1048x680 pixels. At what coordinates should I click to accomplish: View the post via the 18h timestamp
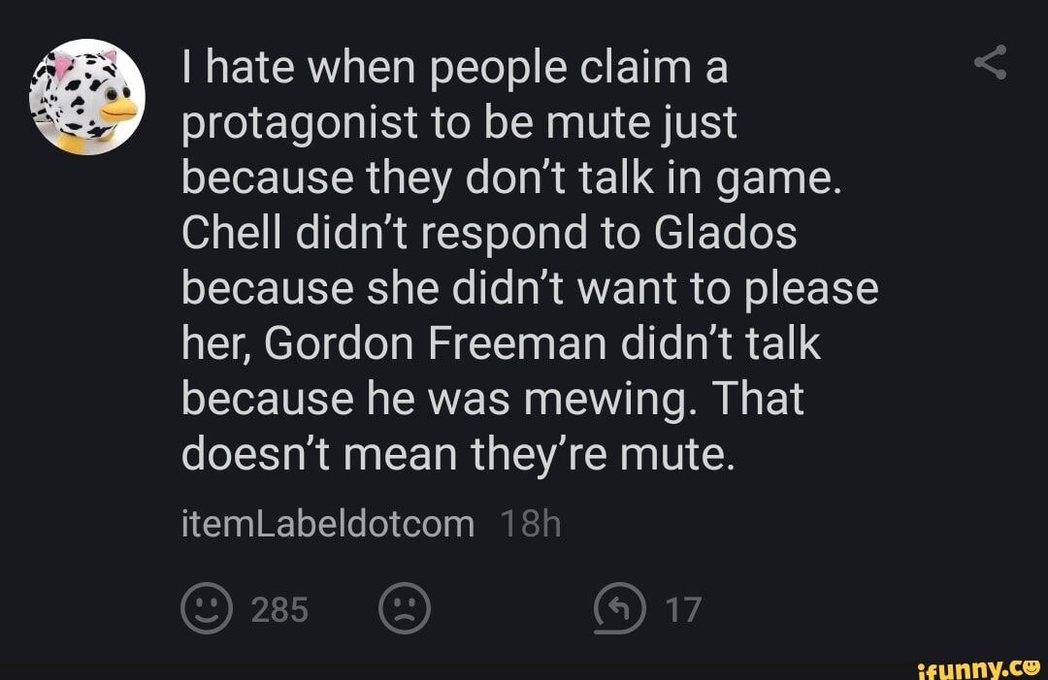coord(528,523)
